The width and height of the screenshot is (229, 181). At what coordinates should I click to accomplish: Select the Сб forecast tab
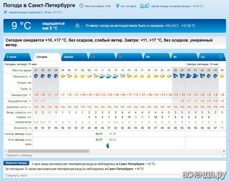tap(102, 57)
